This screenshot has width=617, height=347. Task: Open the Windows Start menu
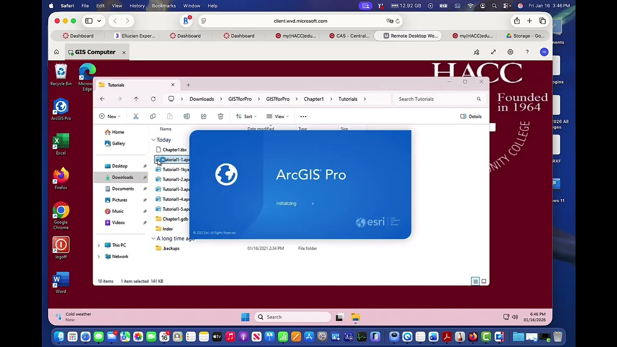coord(245,317)
